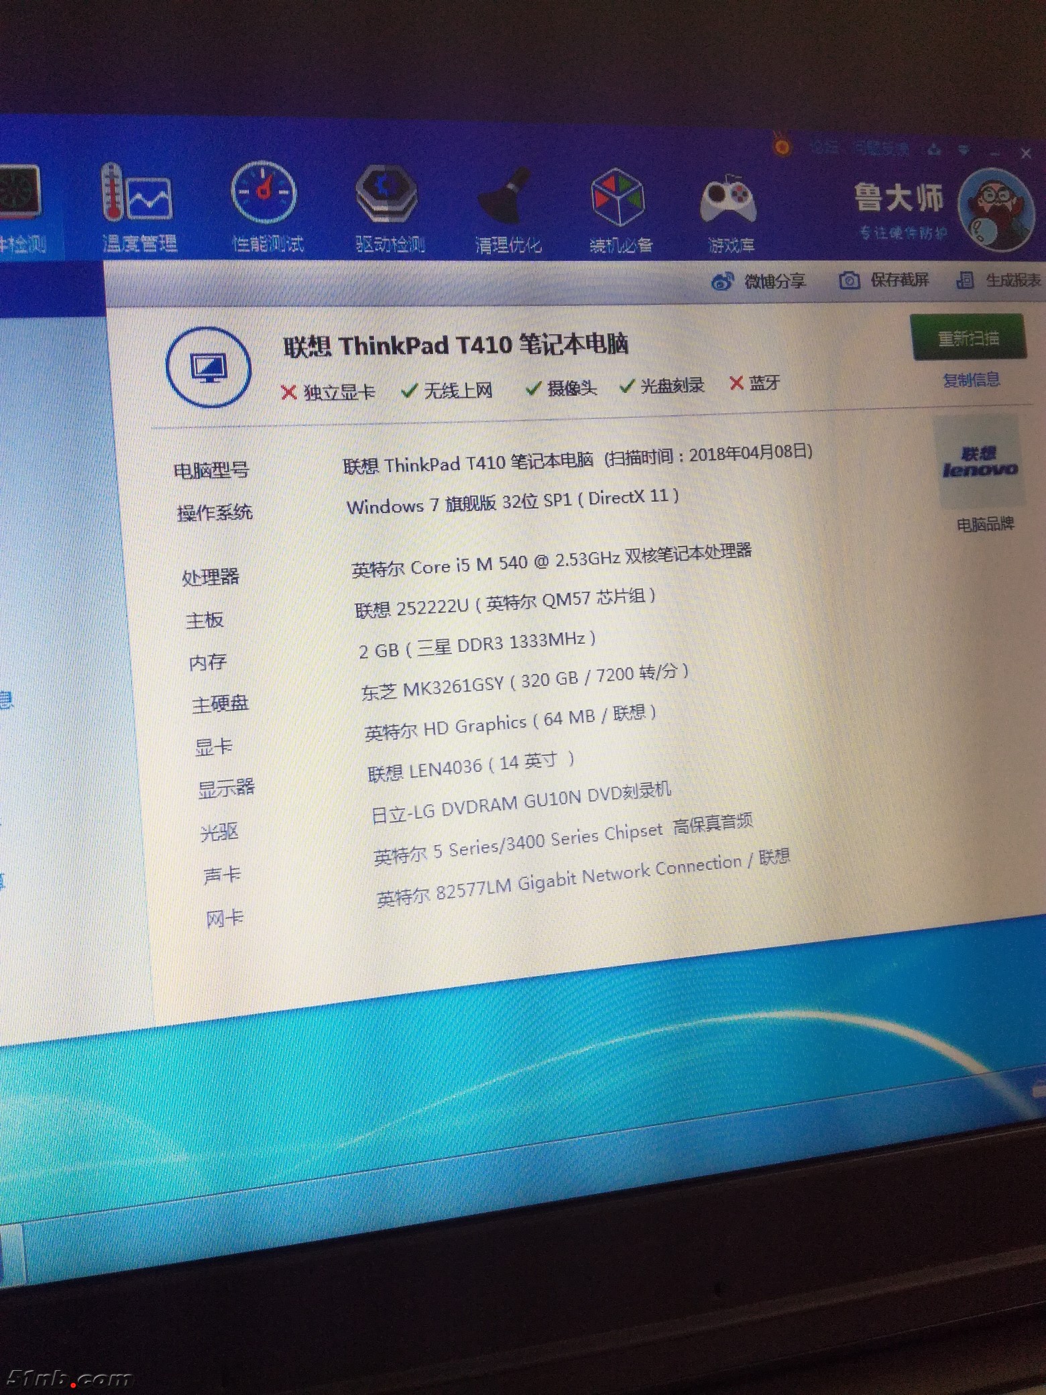The width and height of the screenshot is (1046, 1395).
Task: Click the 电脑型号 row label
Action: [x=211, y=471]
